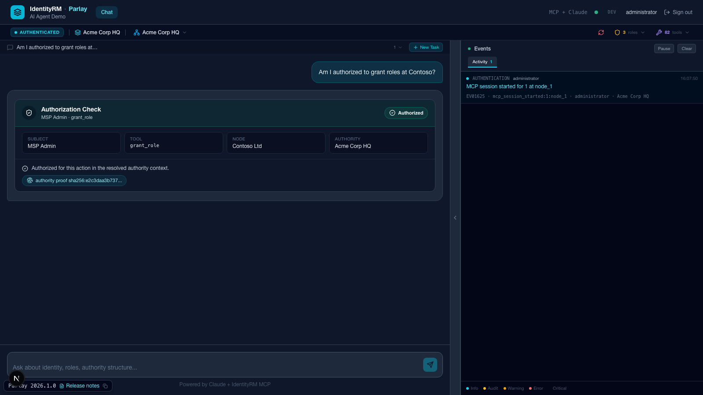Select the SUBJECT card showing MSP Admin
703x395 pixels.
pos(71,143)
